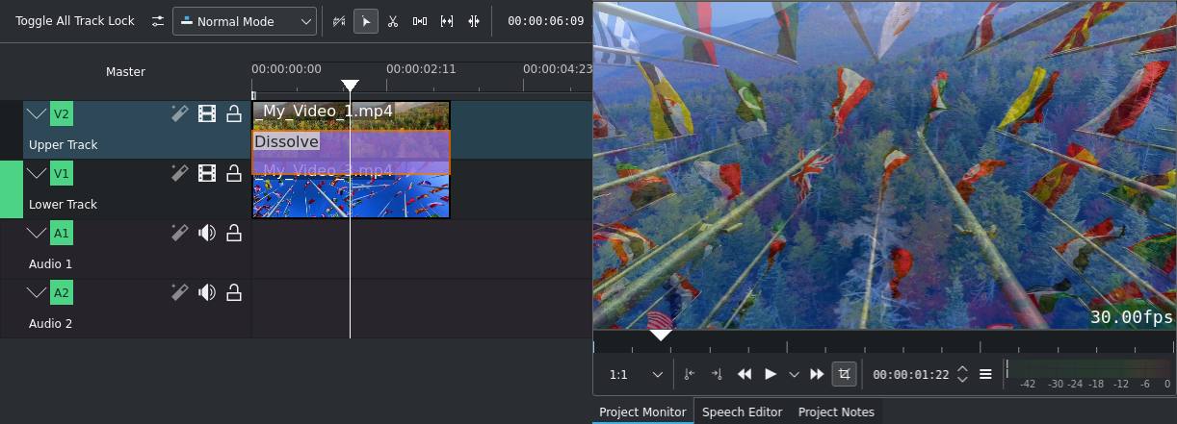
Task: Select the Spacer tool
Action: click(x=420, y=21)
